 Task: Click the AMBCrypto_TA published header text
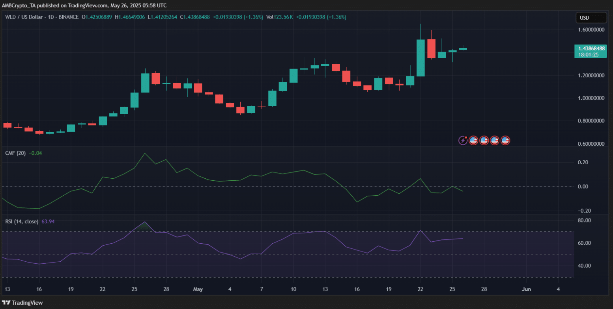point(84,6)
